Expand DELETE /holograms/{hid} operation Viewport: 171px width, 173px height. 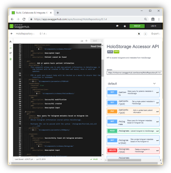coord(133,150)
